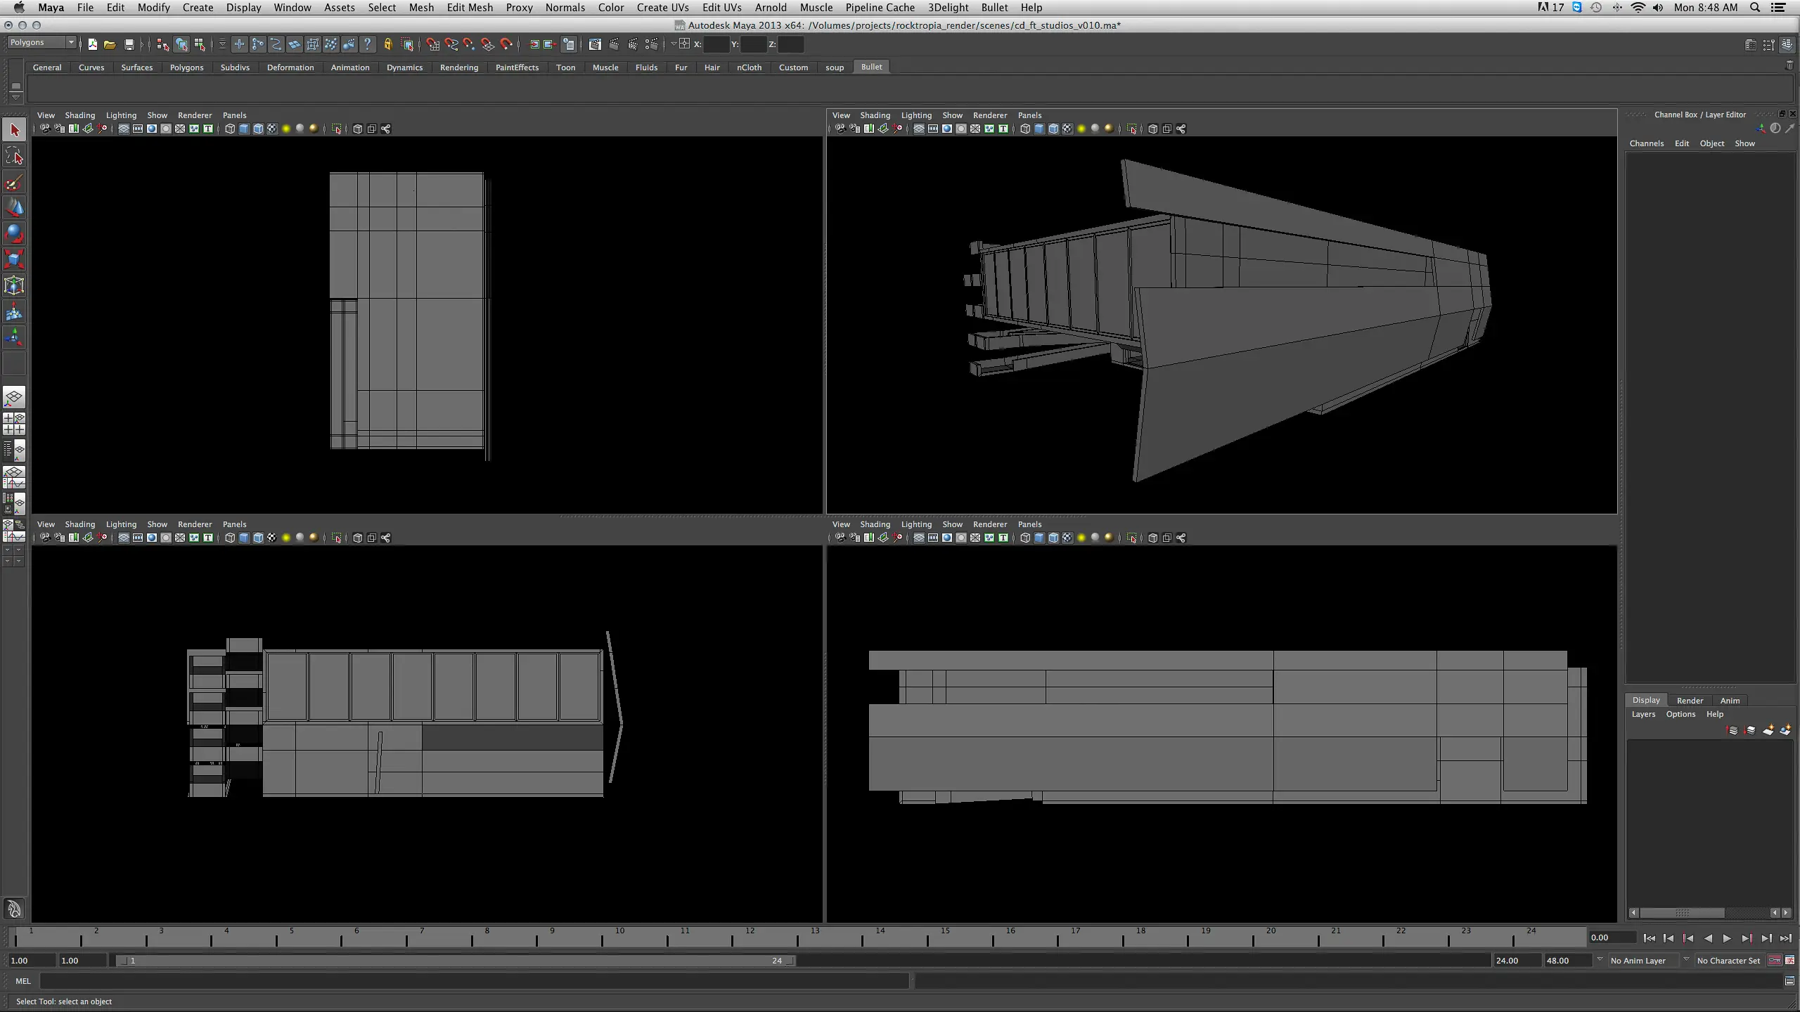Switch to single perspective layout icon

point(14,398)
